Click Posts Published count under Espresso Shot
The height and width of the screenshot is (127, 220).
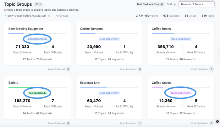point(140,123)
